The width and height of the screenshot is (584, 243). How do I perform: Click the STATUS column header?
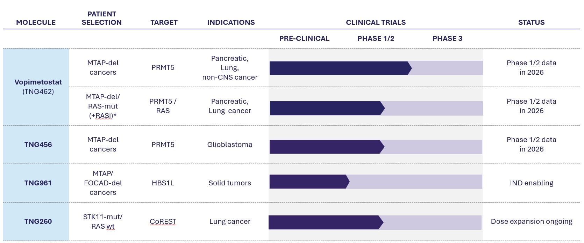531,22
